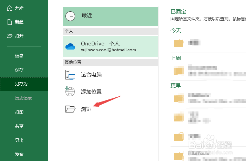
Task: Click the 更早 group heading
Action: (x=176, y=86)
